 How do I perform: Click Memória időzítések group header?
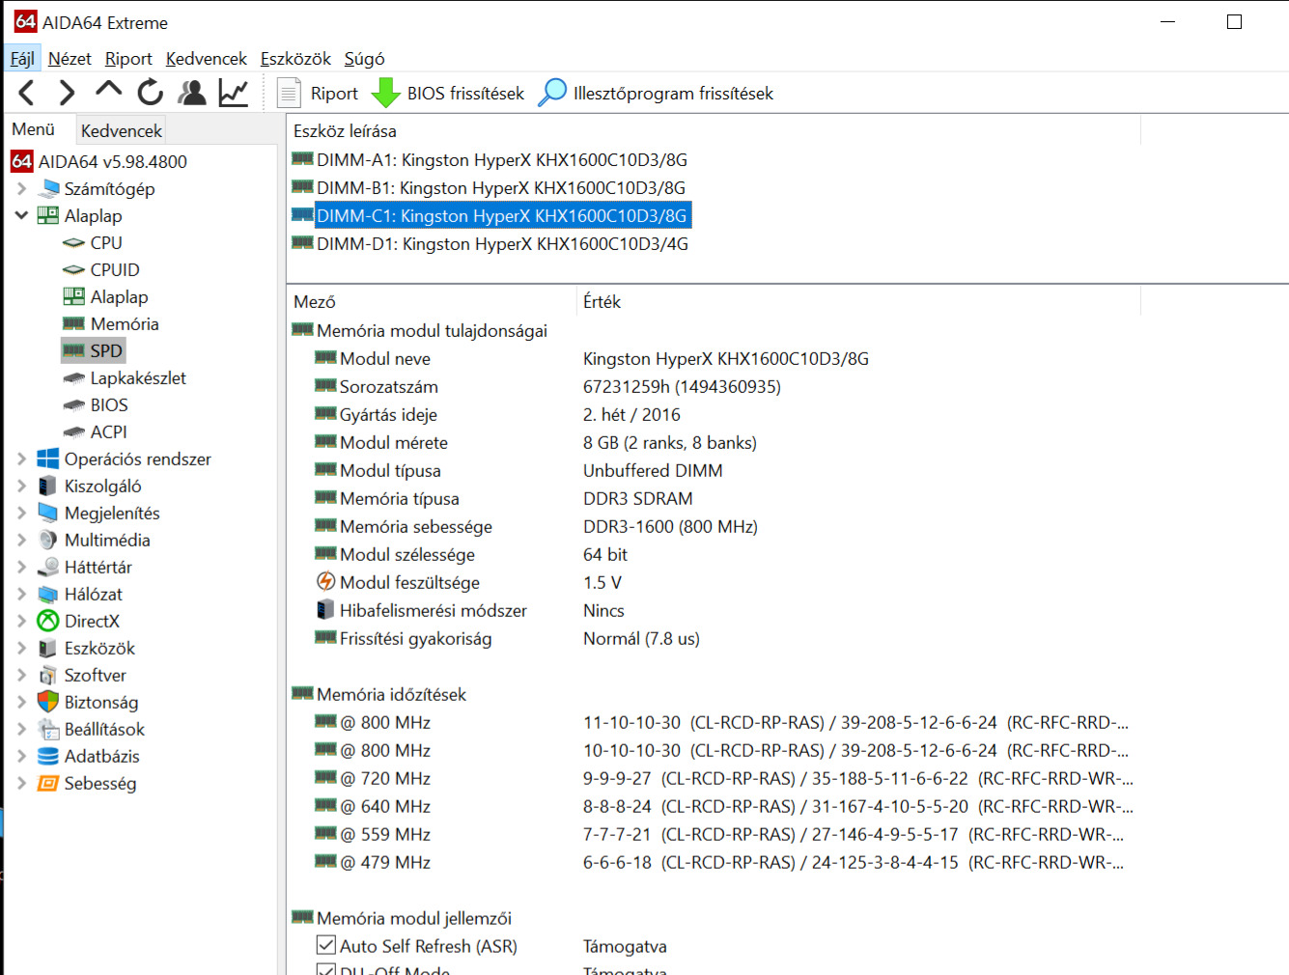click(x=379, y=694)
